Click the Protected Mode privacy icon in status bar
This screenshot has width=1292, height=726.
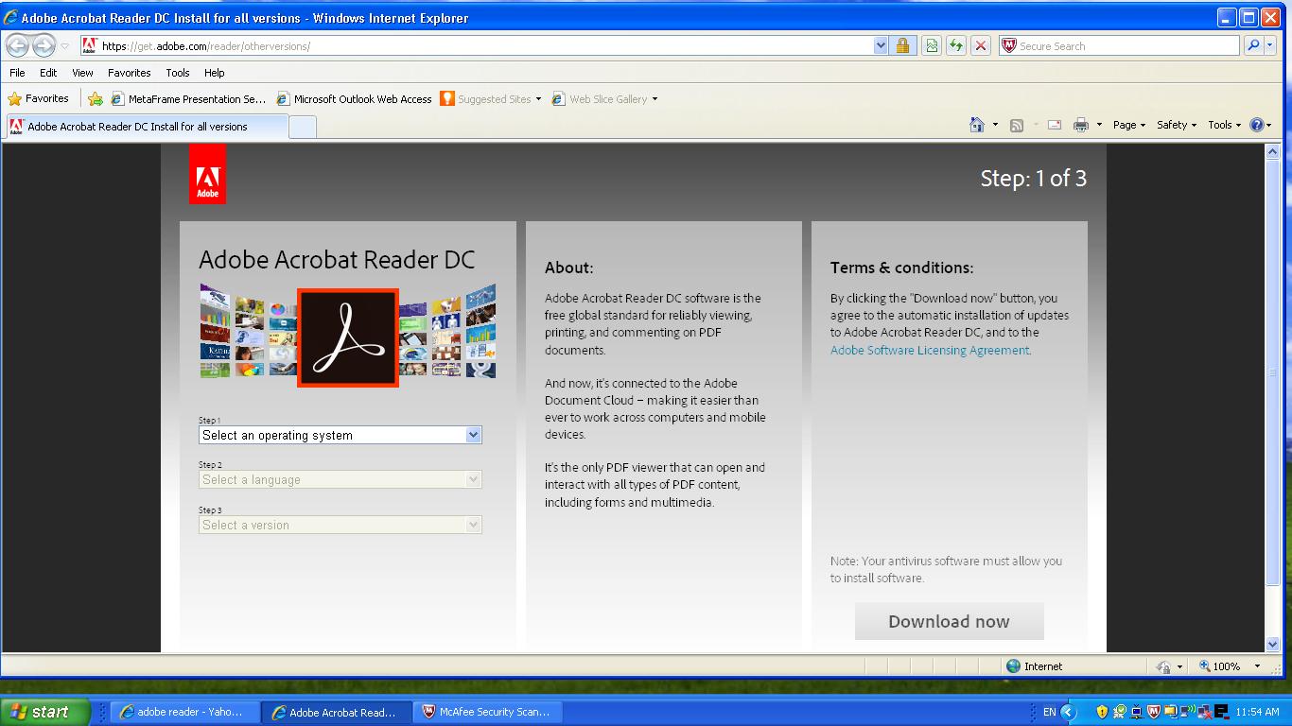[1165, 666]
